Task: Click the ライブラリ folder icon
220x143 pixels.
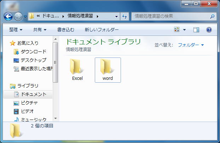Action: click(13, 86)
